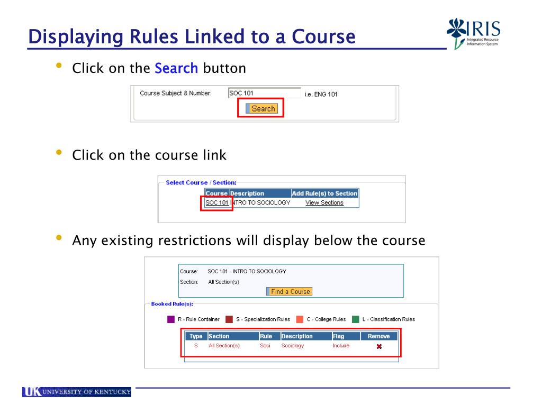Click the purple Rule Container color swatch
542x406 pixels.
click(171, 319)
